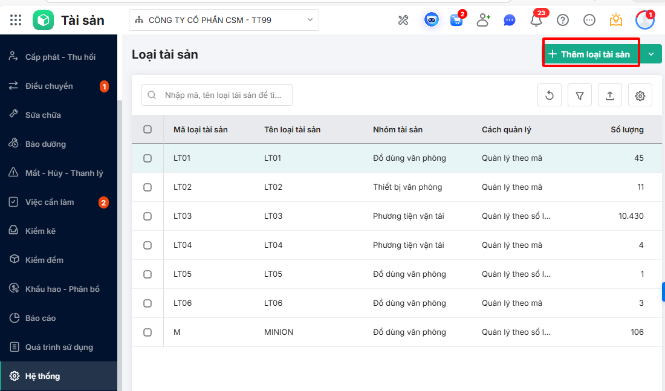Image resolution: width=665 pixels, height=391 pixels.
Task: Open the add user icon
Action: point(483,20)
